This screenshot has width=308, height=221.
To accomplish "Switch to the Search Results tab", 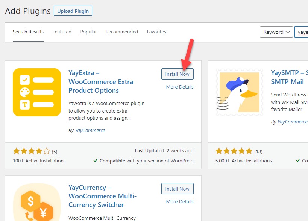I will pyautogui.click(x=28, y=32).
